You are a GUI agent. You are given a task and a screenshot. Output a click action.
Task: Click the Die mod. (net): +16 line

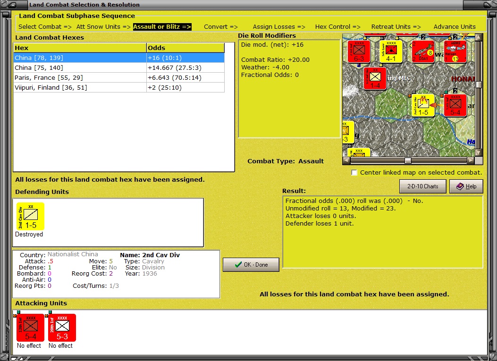272,45
